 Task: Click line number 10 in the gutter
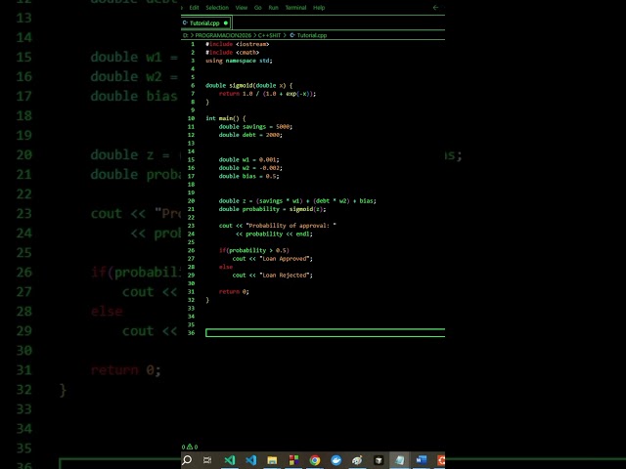pyautogui.click(x=192, y=118)
